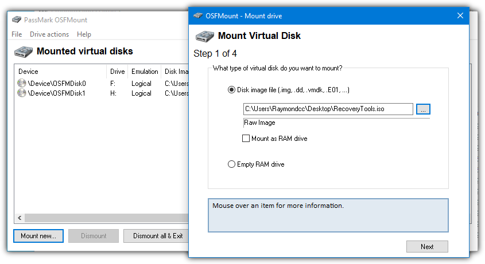This screenshot has height=264, width=485.
Task: Click the OSFMount title bar disk icon
Action: point(198,15)
